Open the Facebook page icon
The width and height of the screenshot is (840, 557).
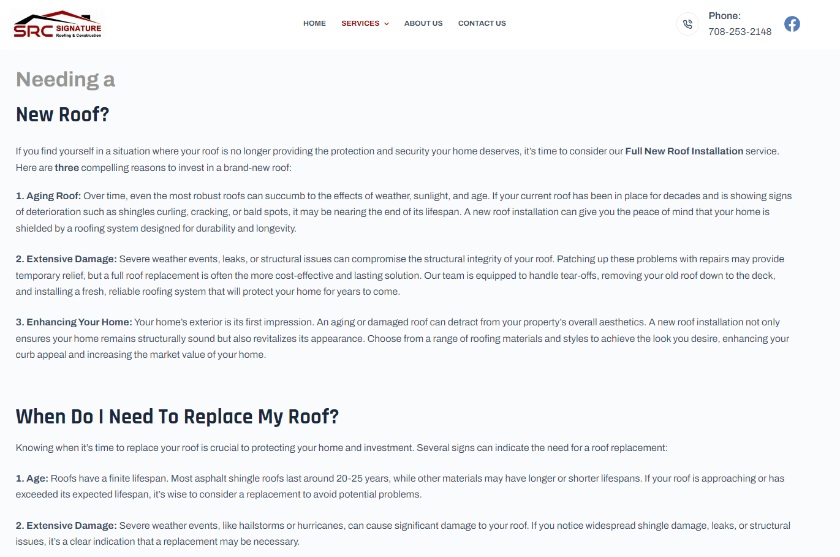(x=792, y=24)
